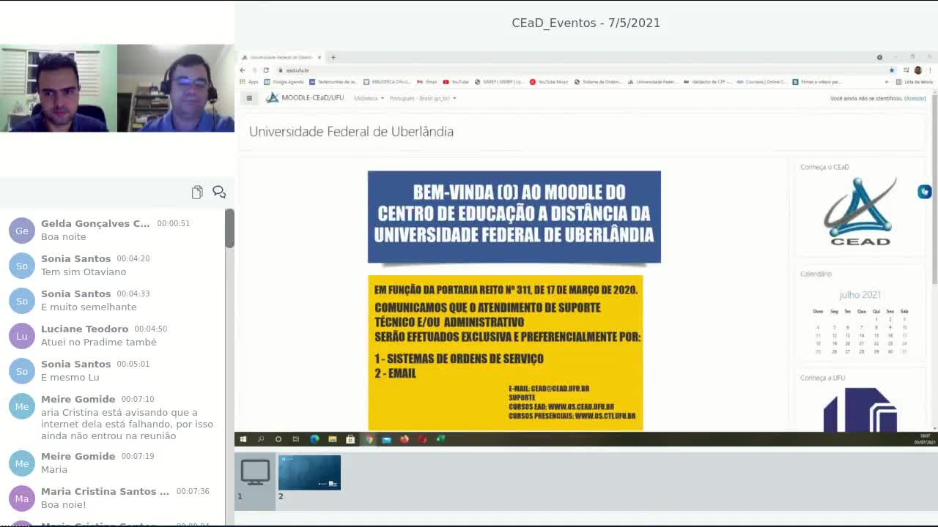Open File Explorer from taskbar

click(x=333, y=439)
